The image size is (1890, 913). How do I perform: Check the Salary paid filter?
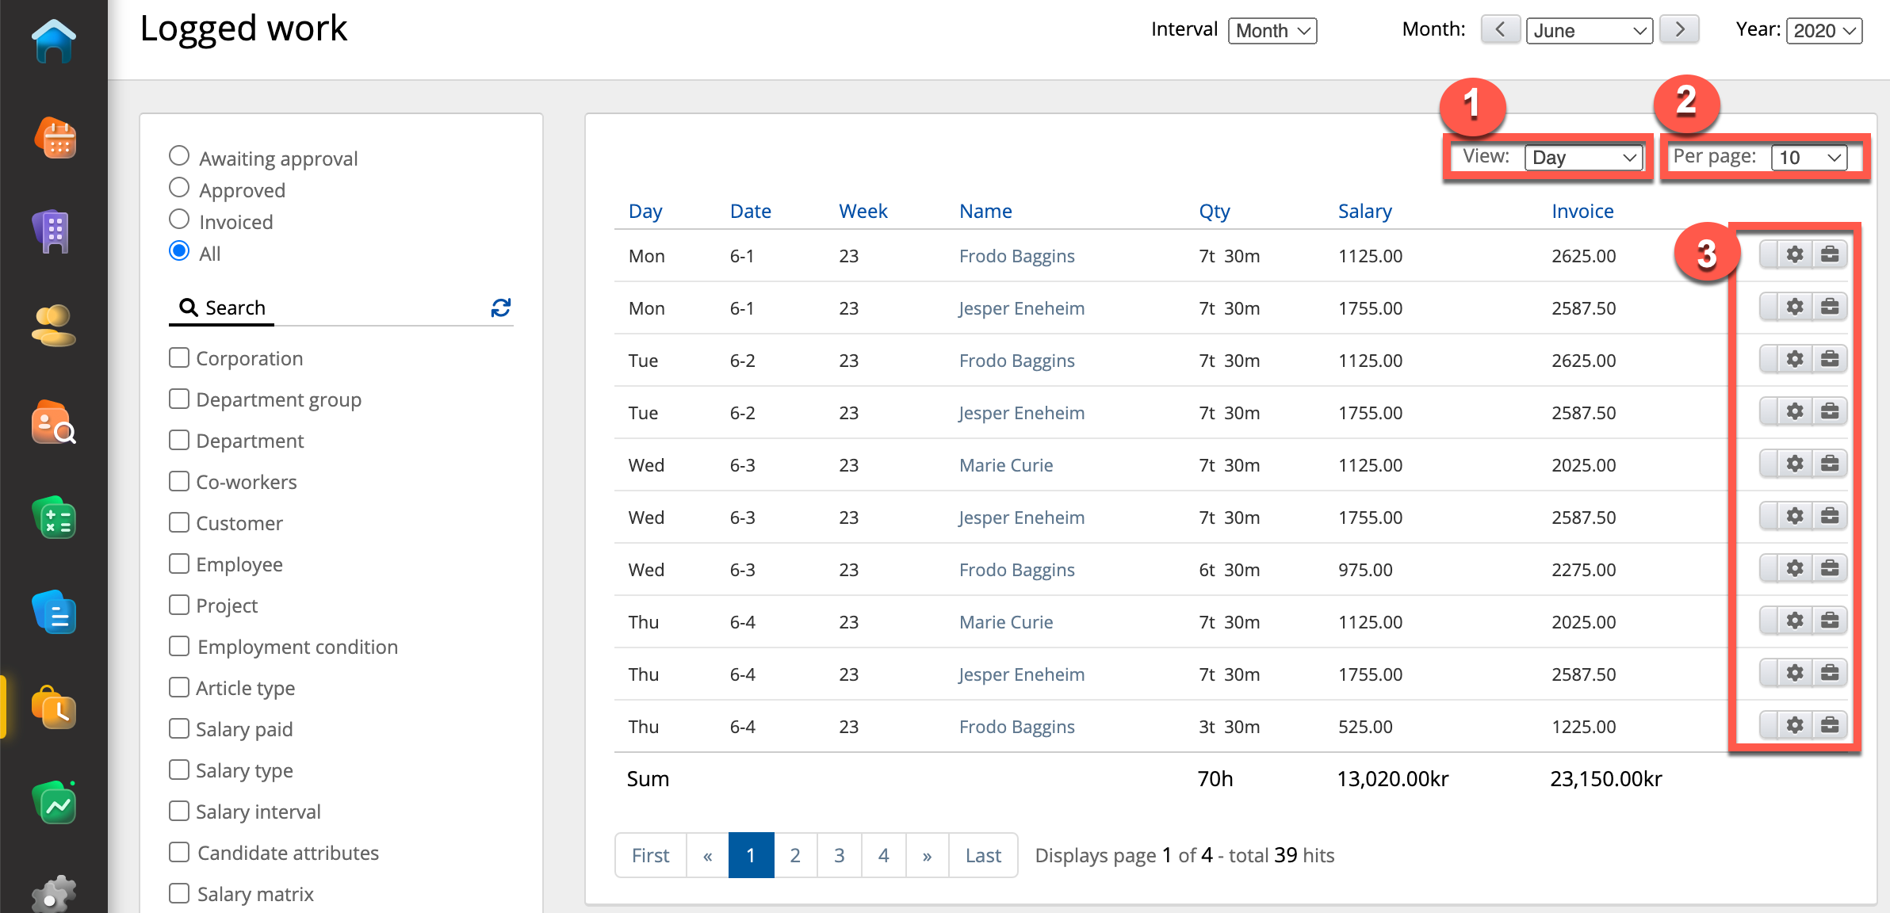click(x=179, y=728)
